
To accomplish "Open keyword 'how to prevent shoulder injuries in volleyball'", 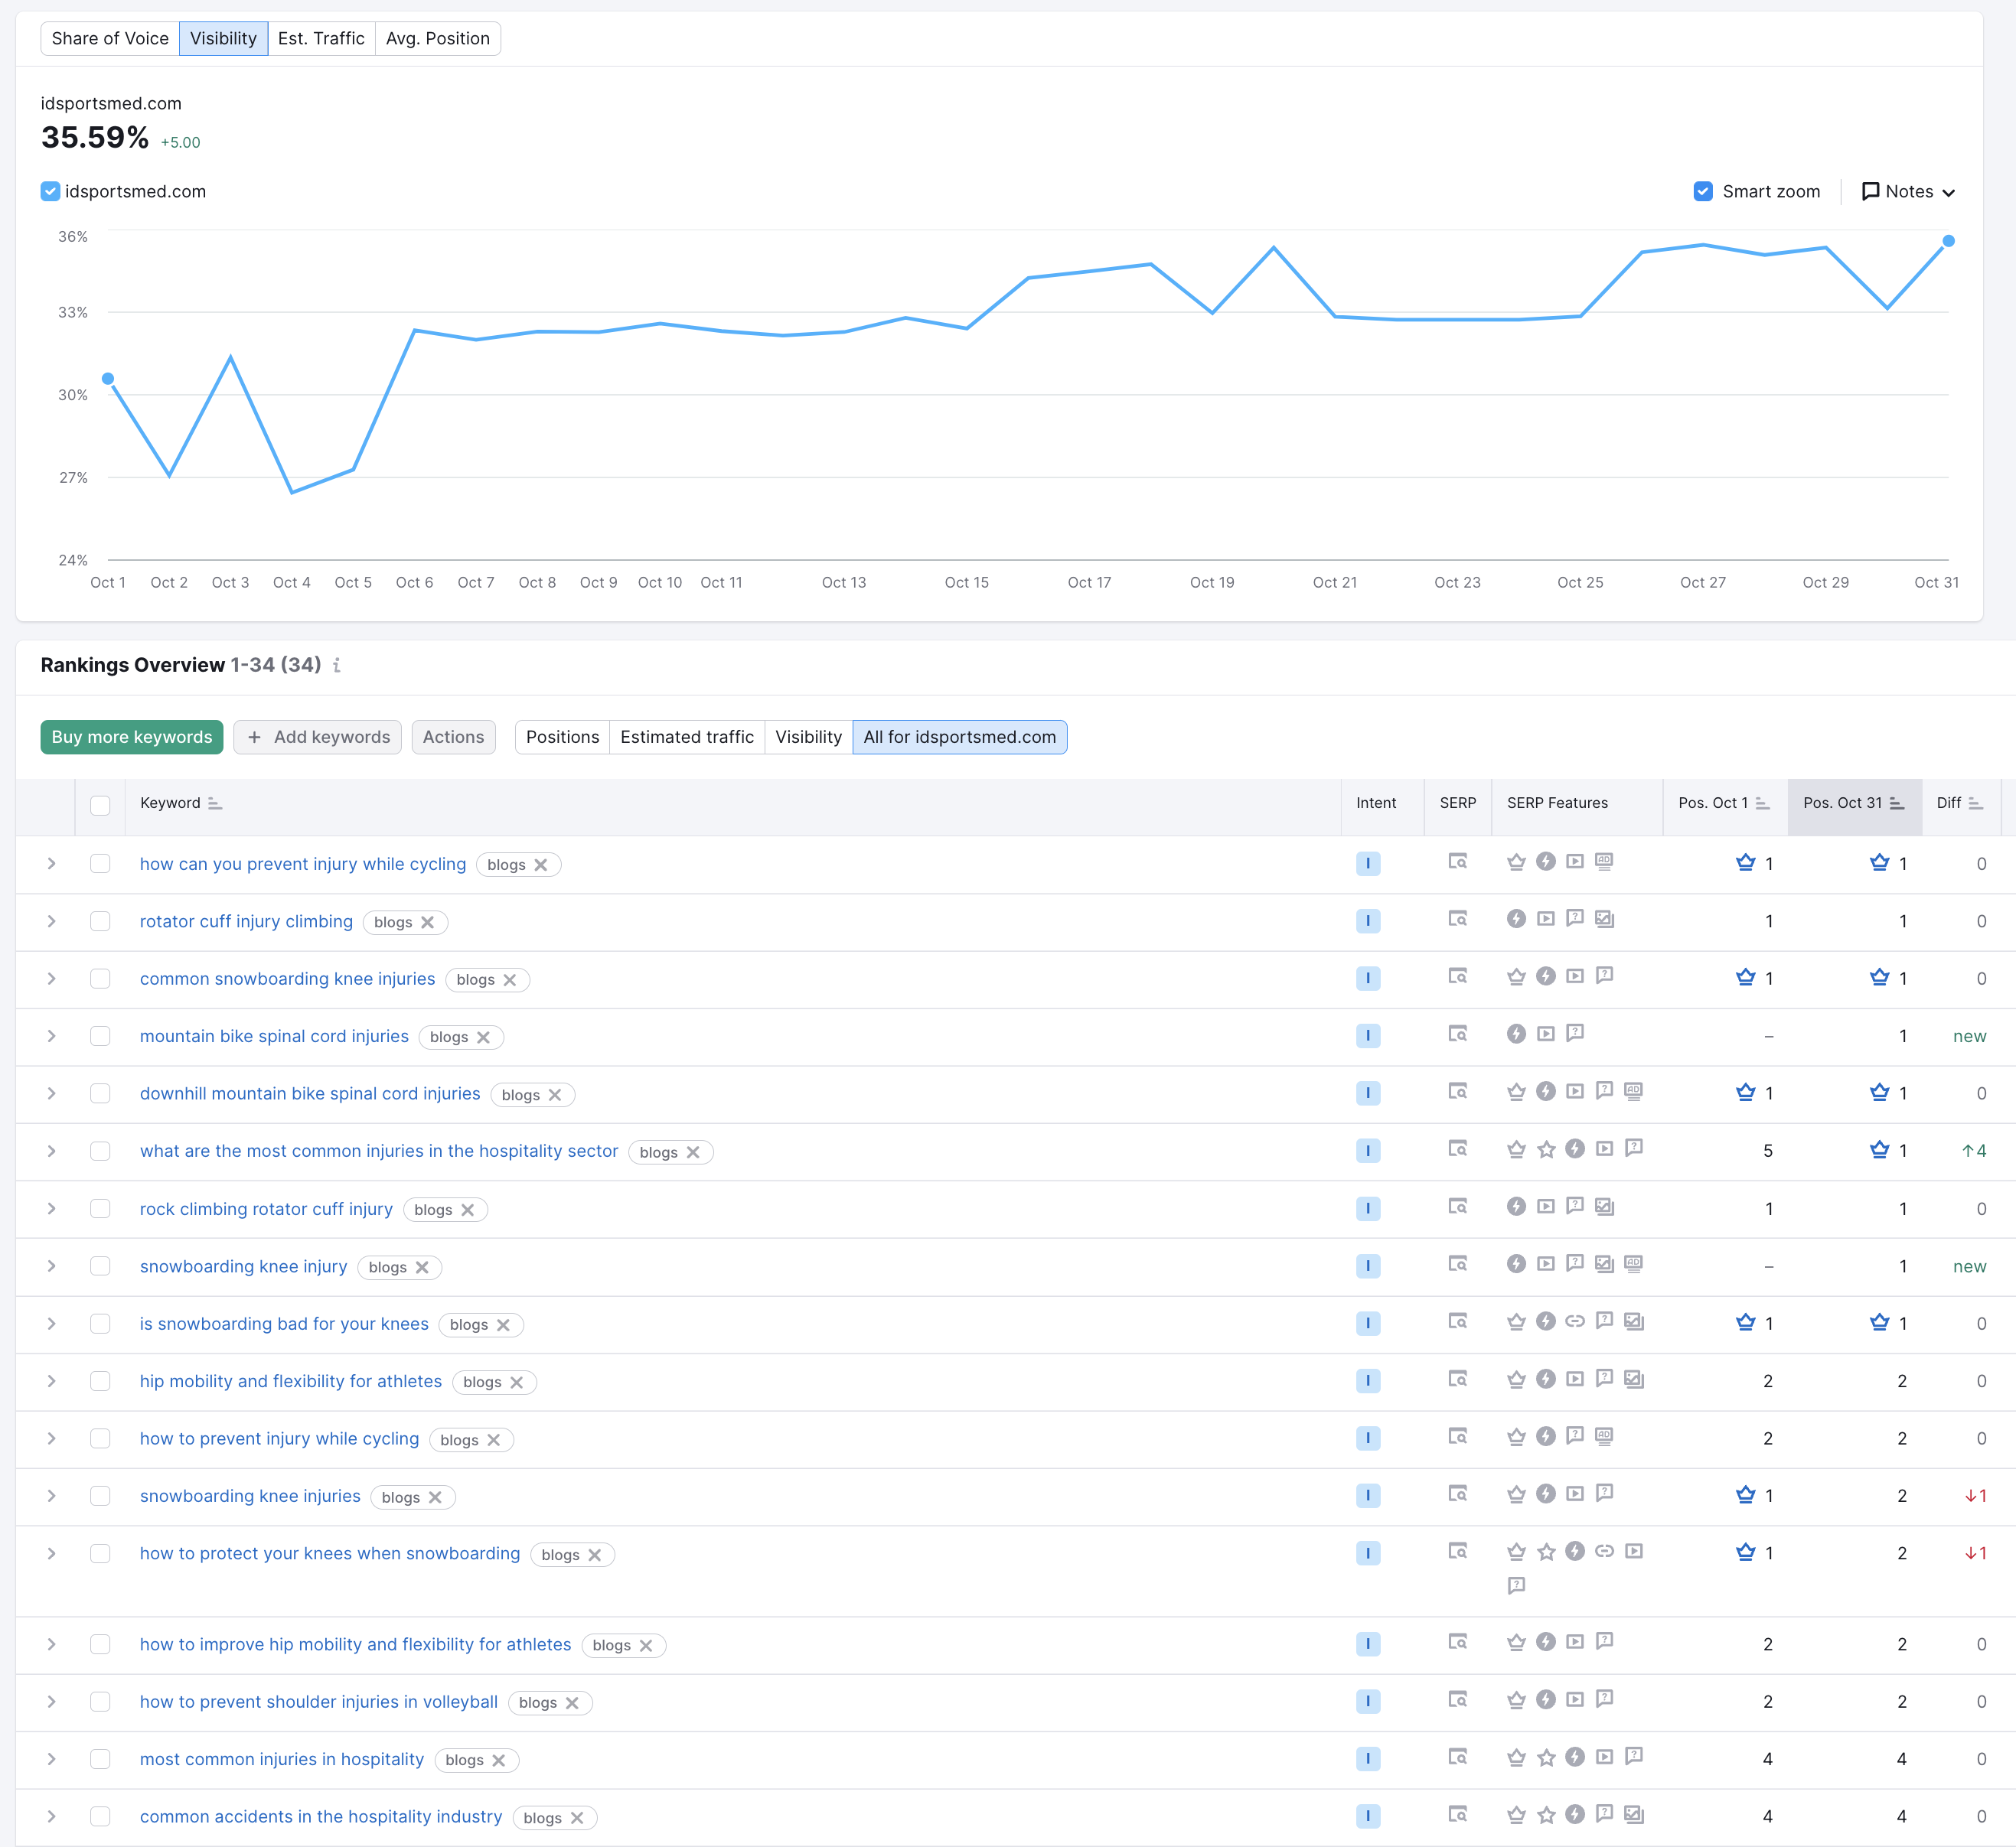I will 319,1701.
